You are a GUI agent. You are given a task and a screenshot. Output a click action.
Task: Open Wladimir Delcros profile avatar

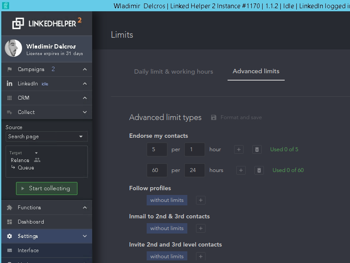click(13, 48)
